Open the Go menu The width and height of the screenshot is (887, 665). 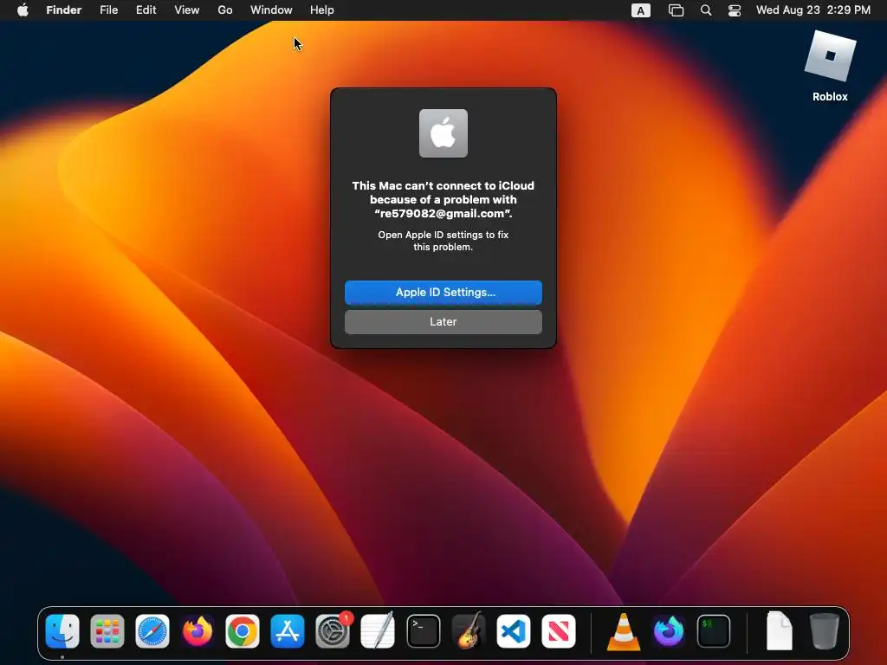click(x=225, y=10)
